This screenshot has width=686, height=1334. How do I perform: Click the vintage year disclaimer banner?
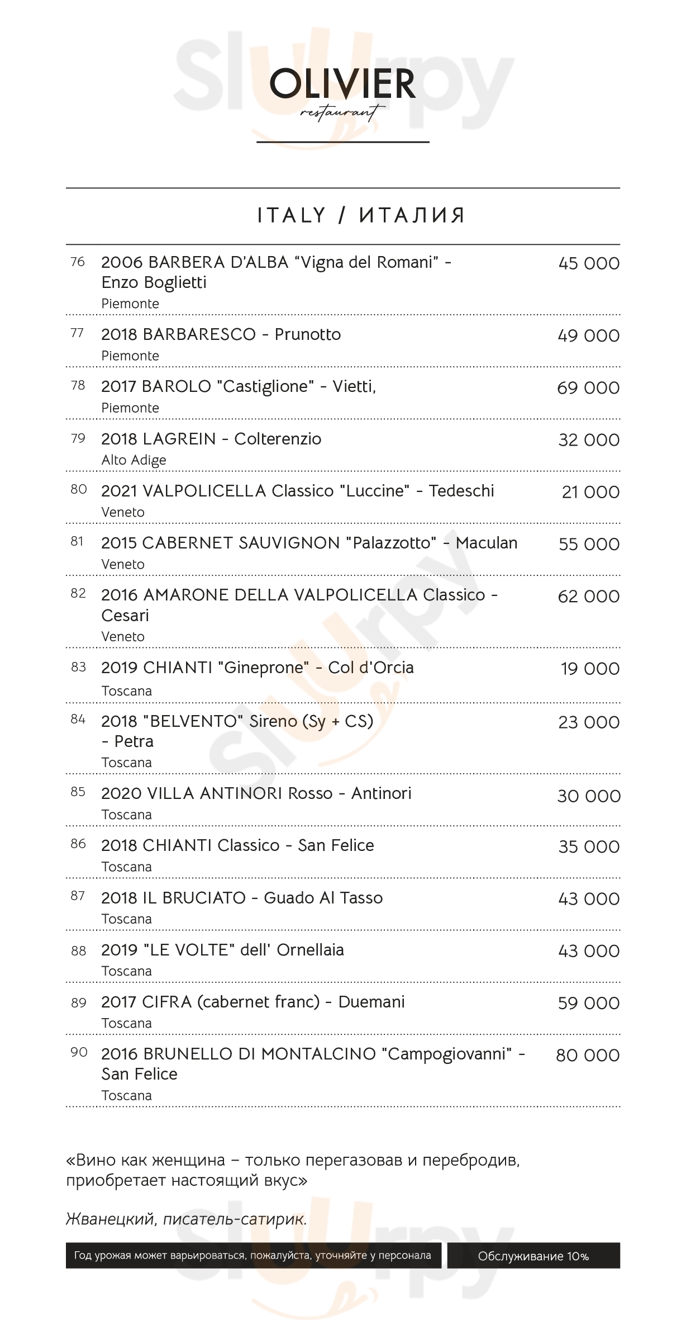pos(253,1256)
